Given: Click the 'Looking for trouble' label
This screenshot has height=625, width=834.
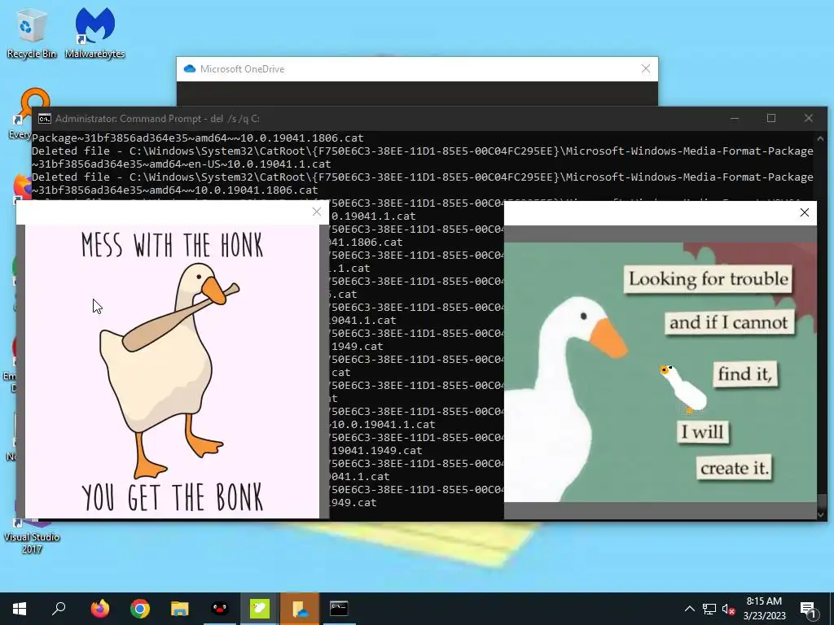Looking at the screenshot, I should click(x=708, y=279).
